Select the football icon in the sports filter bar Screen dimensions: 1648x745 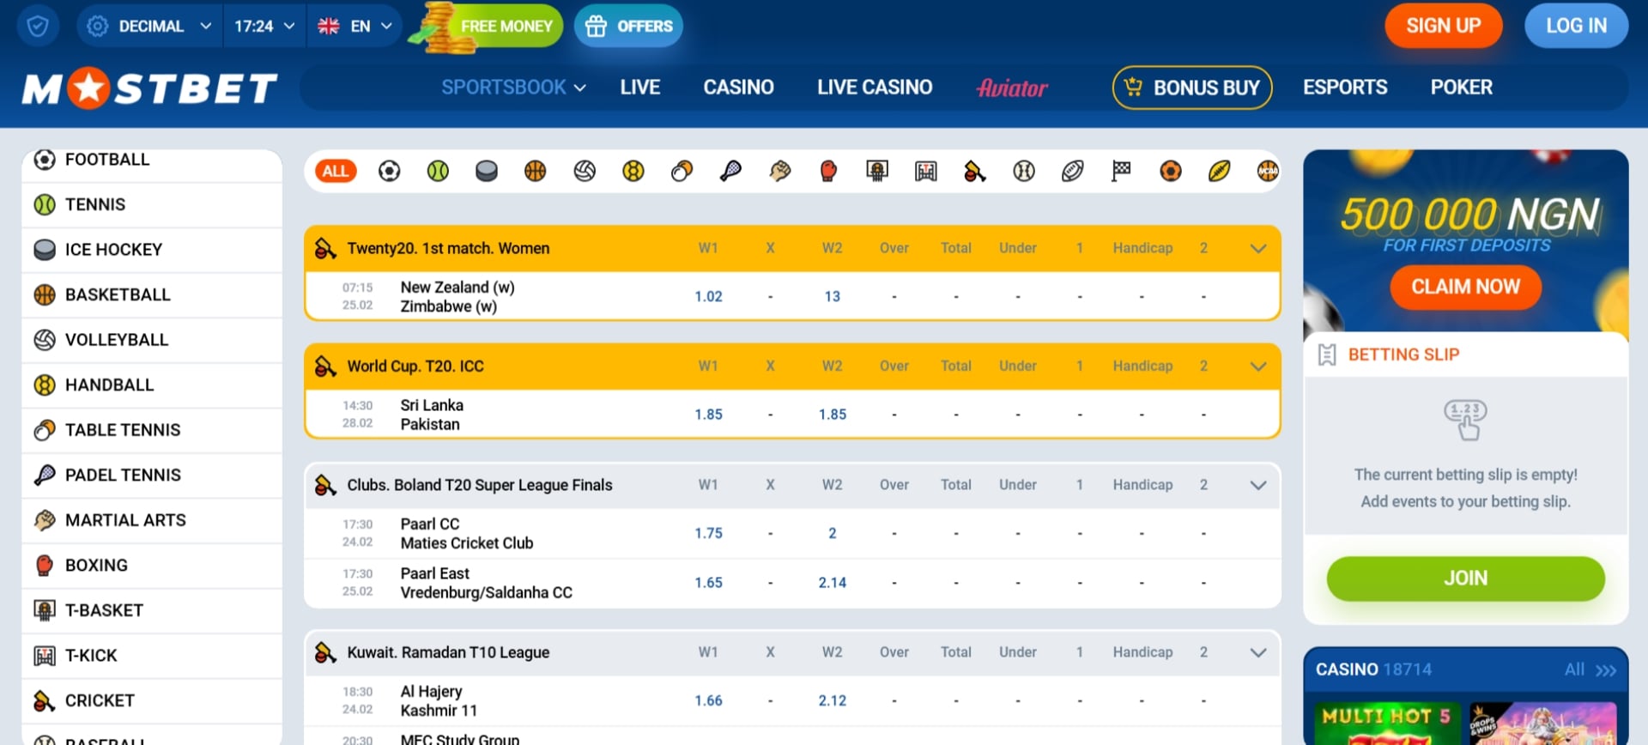[389, 171]
